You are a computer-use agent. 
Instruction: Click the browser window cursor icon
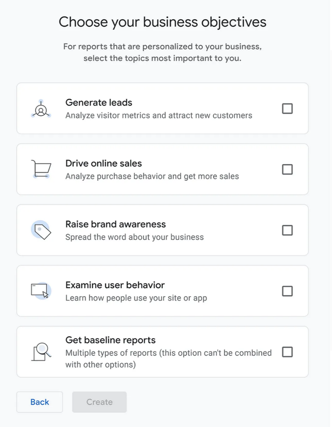(x=41, y=291)
